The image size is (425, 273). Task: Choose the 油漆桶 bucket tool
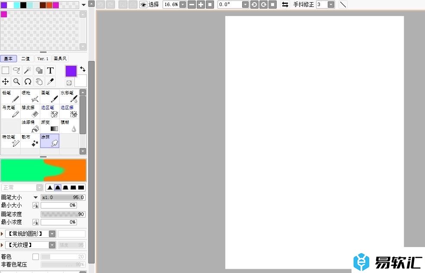30,126
